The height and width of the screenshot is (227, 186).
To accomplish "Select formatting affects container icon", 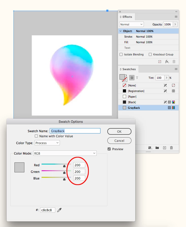I will pyautogui.click(x=132, y=78).
